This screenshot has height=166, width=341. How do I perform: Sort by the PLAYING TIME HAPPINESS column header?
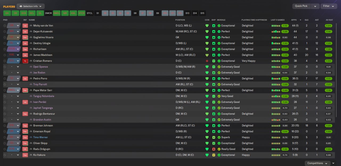[x=254, y=20]
